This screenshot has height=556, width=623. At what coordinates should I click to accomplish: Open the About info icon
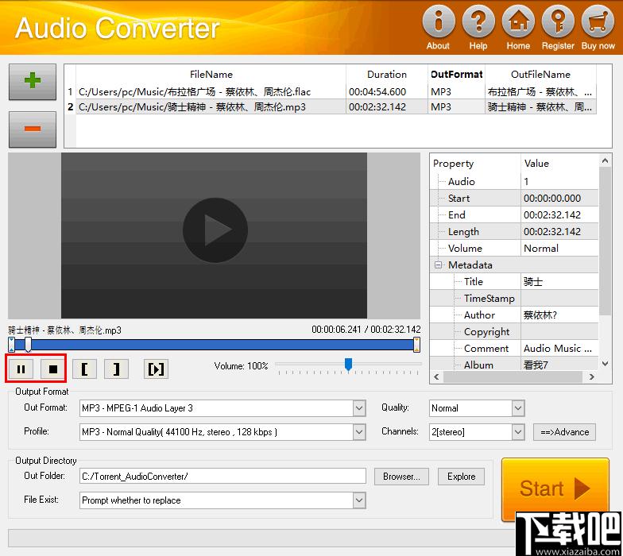(439, 21)
